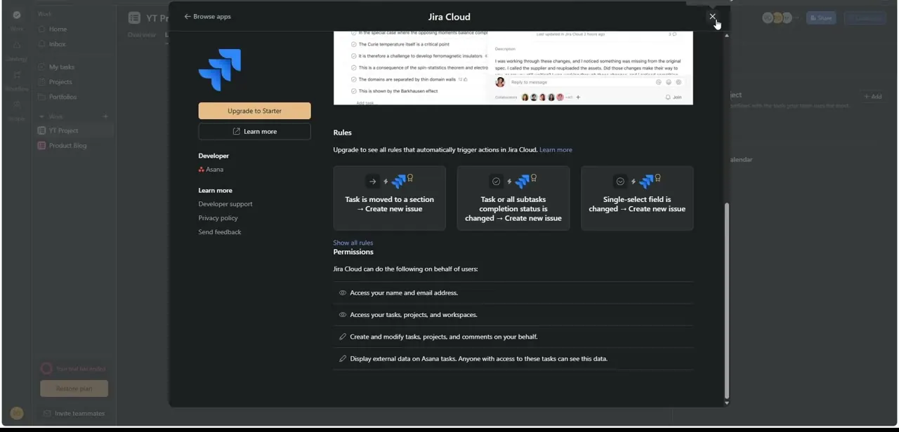Click premium badge on section-moved rule card
Viewport: 899px width, 432px height.
[410, 178]
